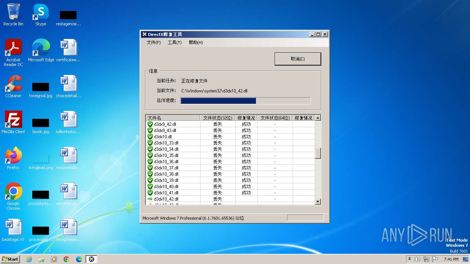470x264 pixels.
Task: Click green shield icon for d3dx9_43.dll
Action: (150, 131)
